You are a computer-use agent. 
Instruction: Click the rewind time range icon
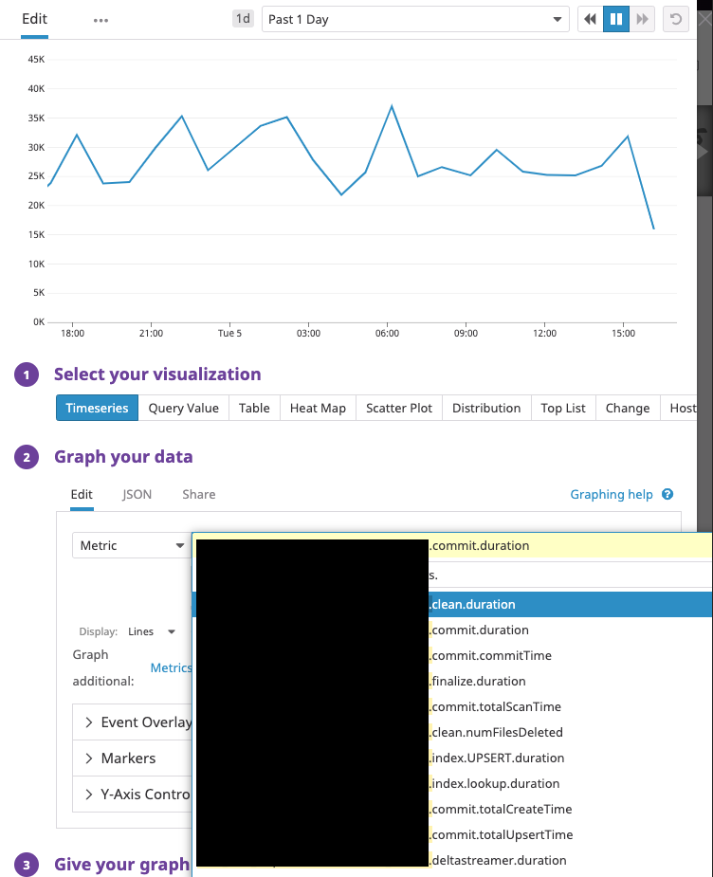(x=590, y=19)
